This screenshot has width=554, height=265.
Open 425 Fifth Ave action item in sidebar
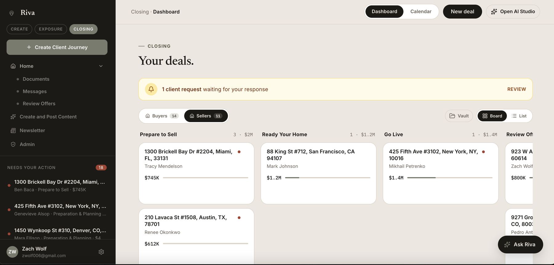click(57, 210)
